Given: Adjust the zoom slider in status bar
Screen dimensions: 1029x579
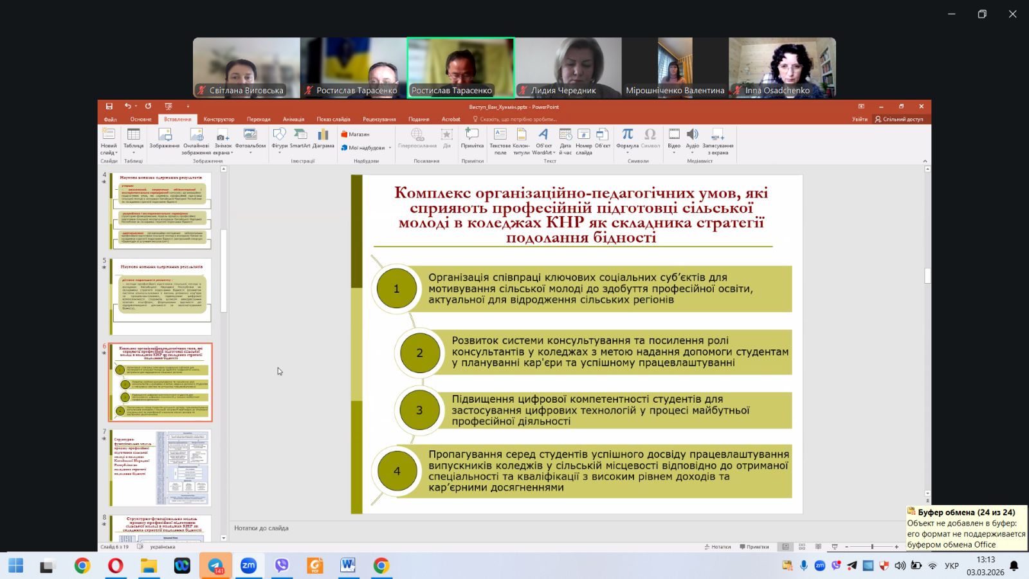Looking at the screenshot, I should [872, 547].
